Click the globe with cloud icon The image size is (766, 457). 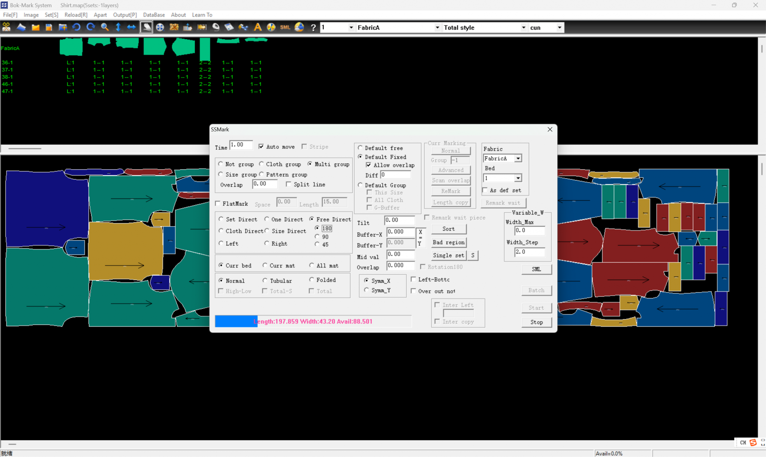click(x=299, y=27)
